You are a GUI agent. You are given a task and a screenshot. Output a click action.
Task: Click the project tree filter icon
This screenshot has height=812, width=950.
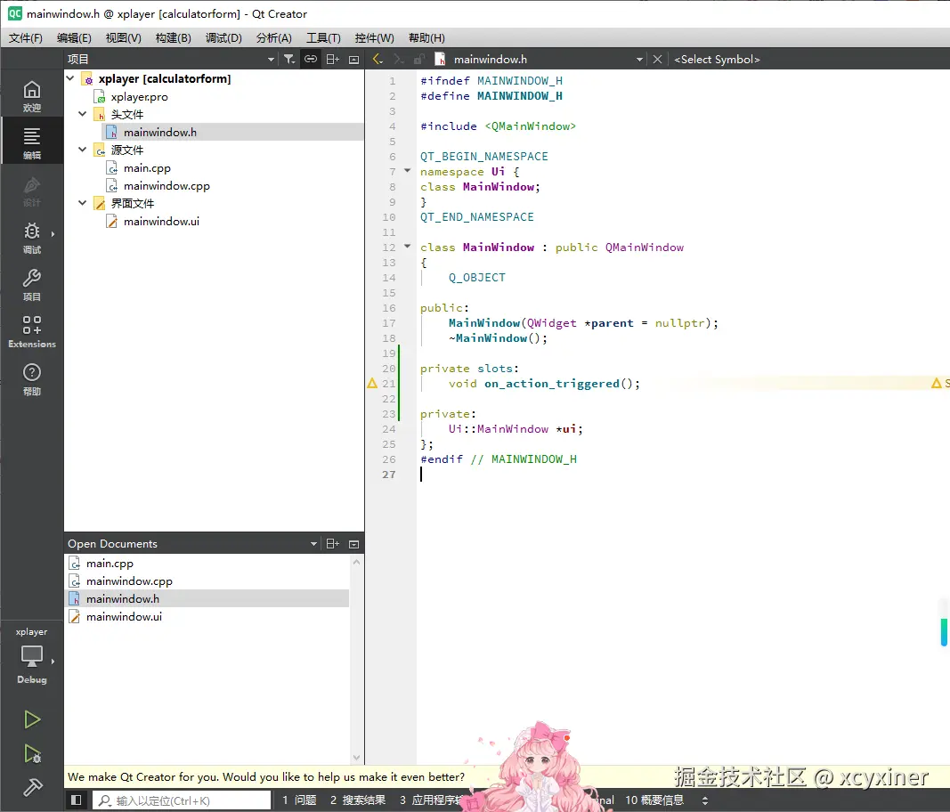tap(289, 59)
